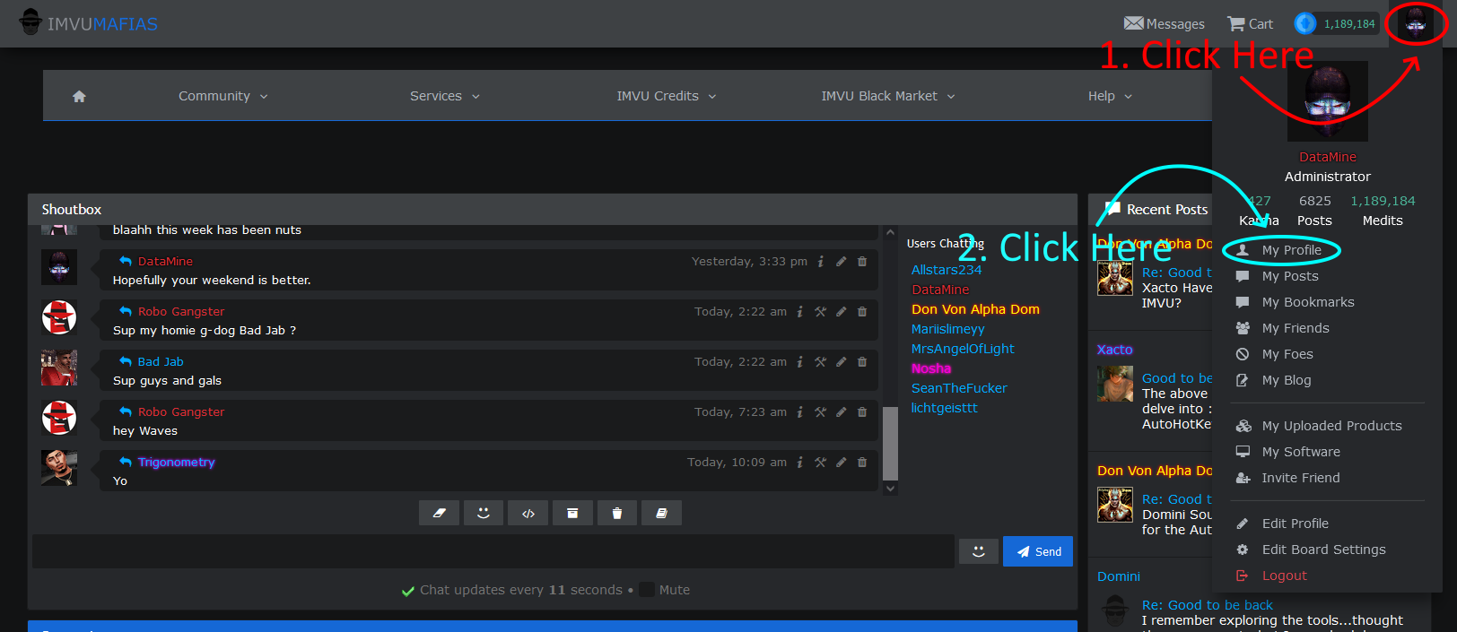The image size is (1457, 632).
Task: Click reply arrow beside Bad Jab
Action: [126, 361]
